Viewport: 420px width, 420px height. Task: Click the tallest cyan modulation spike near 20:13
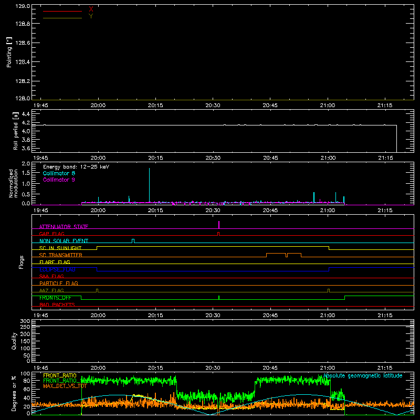tap(149, 185)
